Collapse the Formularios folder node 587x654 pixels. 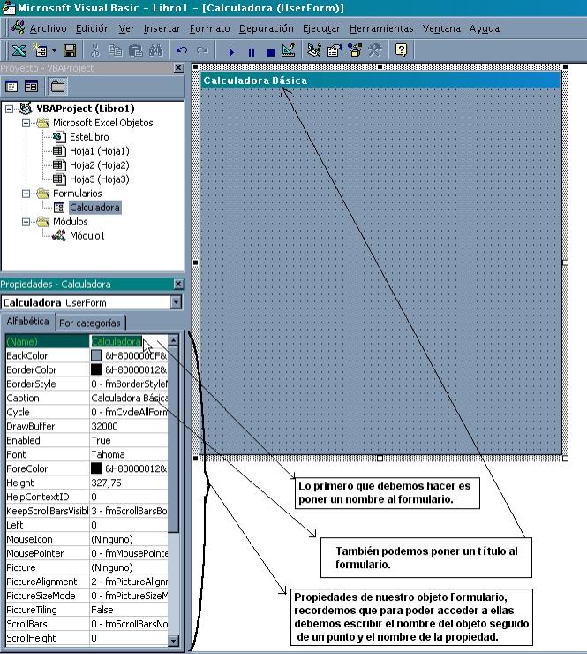(27, 194)
